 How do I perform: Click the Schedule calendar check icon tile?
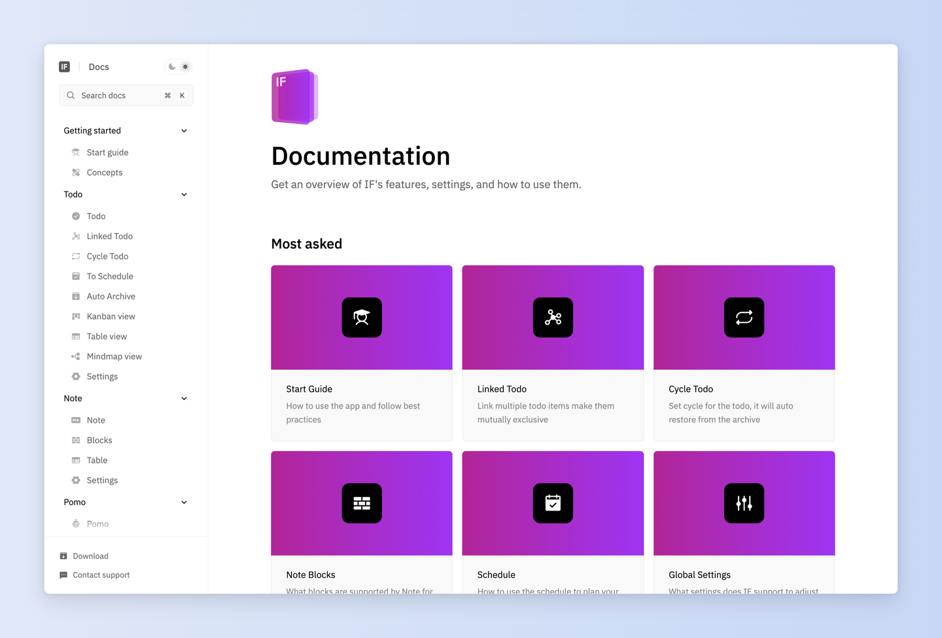[x=553, y=503]
